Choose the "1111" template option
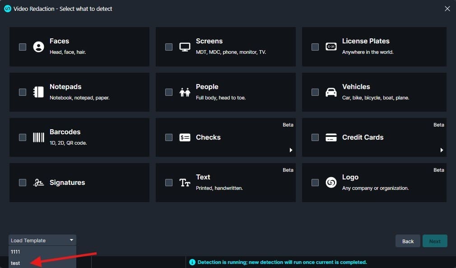 (16, 252)
